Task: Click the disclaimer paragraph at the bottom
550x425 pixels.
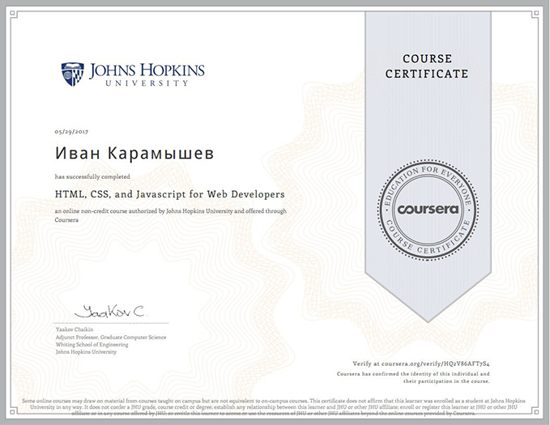Action: tap(274, 406)
